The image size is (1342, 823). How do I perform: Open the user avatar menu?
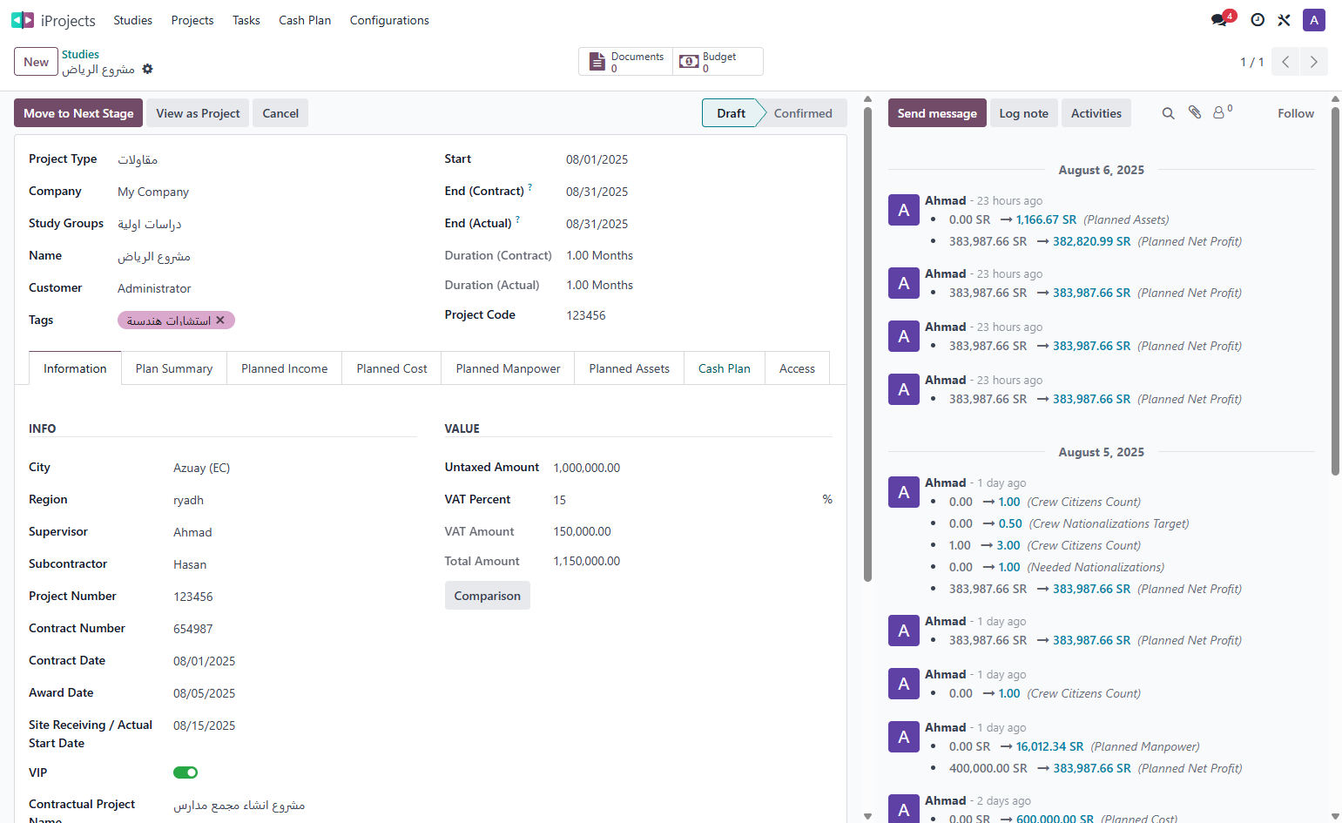click(1314, 20)
